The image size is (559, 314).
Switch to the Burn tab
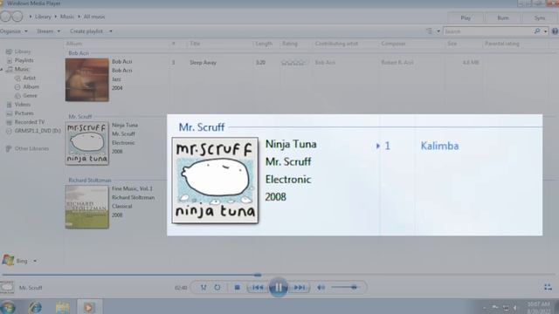(503, 17)
